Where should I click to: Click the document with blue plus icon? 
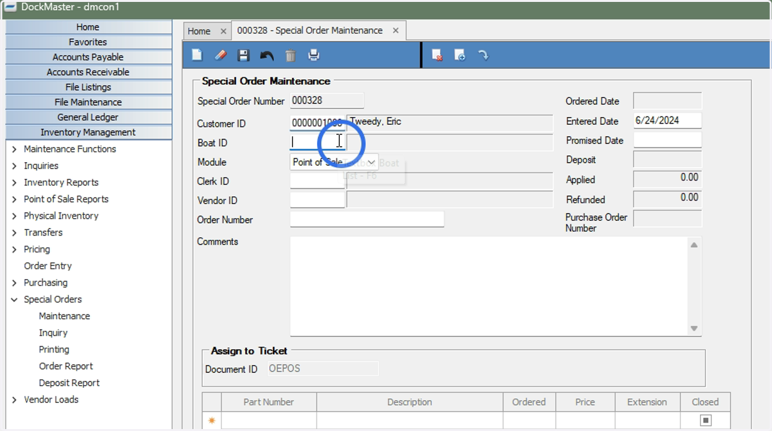pyautogui.click(x=460, y=55)
